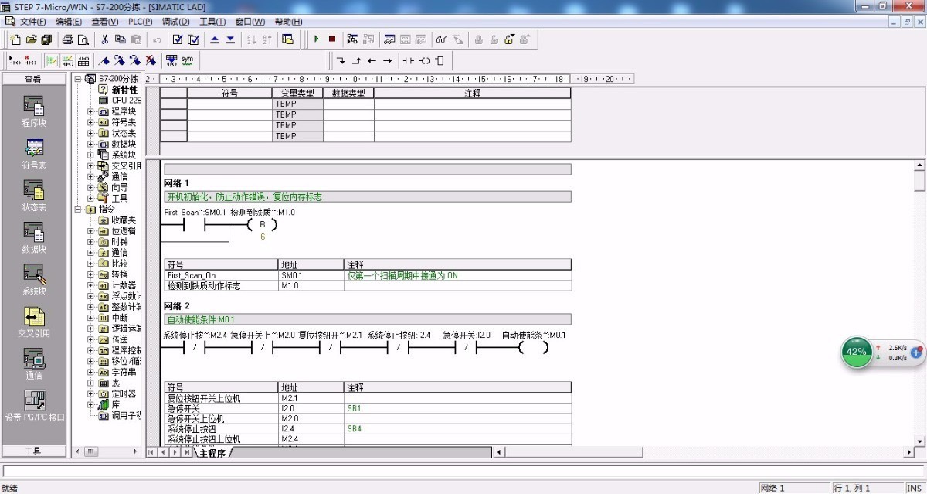The image size is (927, 494).
Task: Expand the 程序块 tree node
Action: pyautogui.click(x=90, y=111)
